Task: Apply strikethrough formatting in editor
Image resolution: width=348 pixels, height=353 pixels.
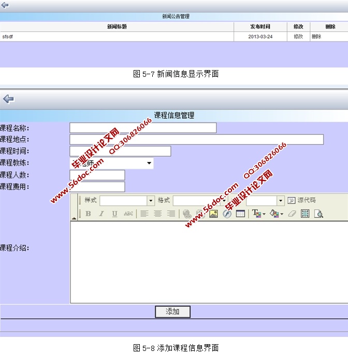Action: tap(128, 214)
